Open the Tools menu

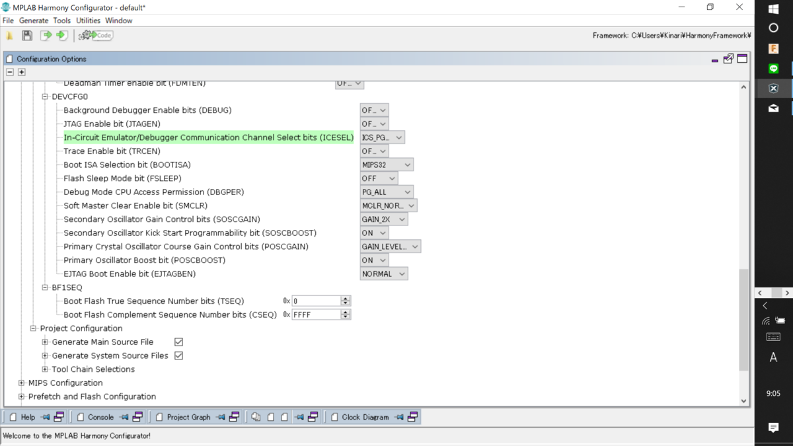pos(62,20)
